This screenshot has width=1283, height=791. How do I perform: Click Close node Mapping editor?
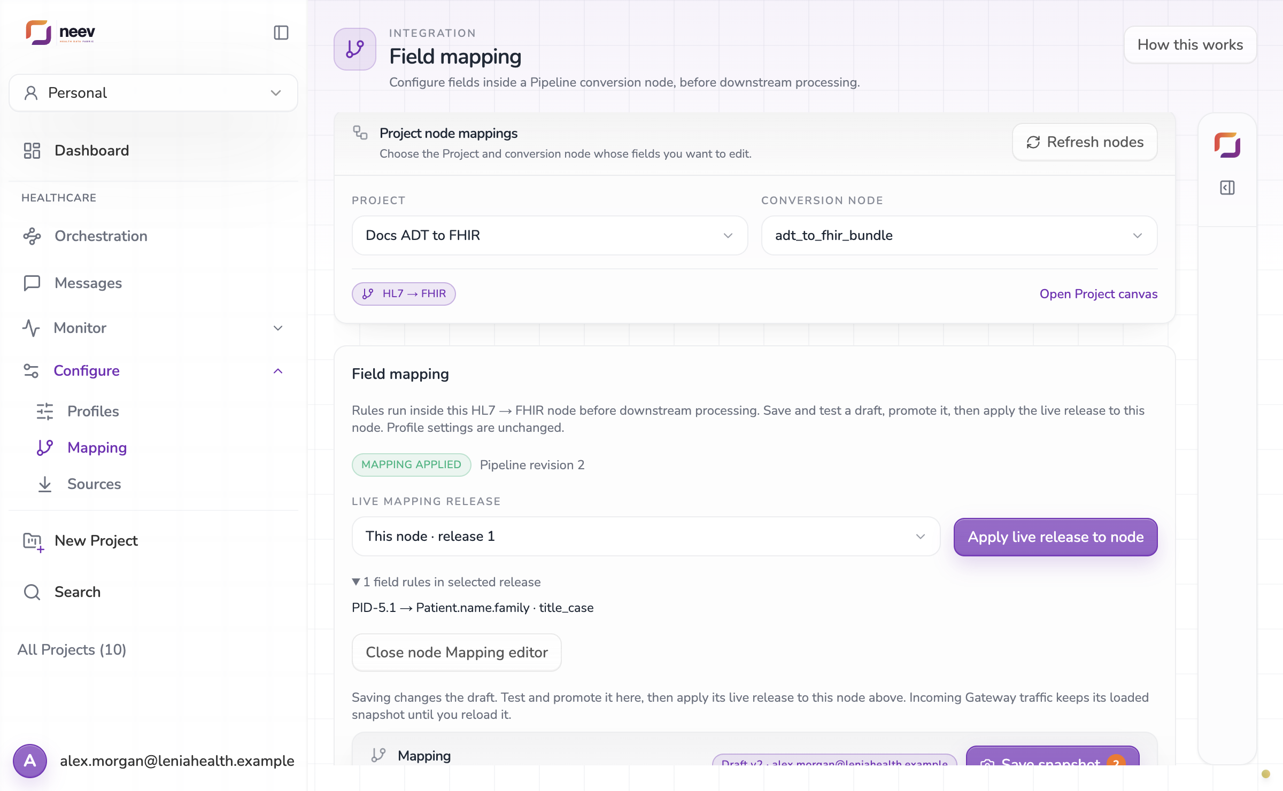(x=457, y=653)
